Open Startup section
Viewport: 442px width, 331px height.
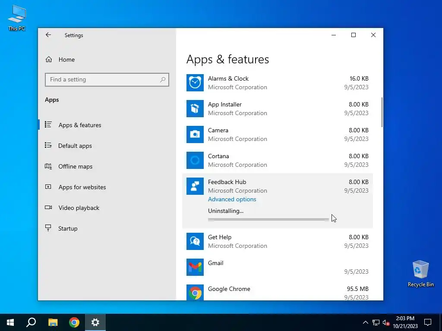tap(107, 228)
